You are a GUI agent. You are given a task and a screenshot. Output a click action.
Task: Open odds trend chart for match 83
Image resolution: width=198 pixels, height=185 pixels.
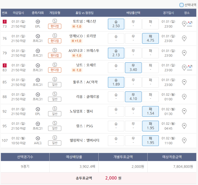pos(189,68)
